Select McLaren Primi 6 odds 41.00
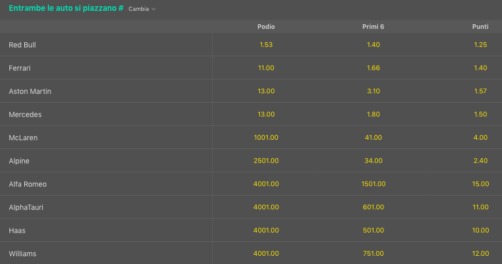Screen dimensions: 502x264 point(373,138)
